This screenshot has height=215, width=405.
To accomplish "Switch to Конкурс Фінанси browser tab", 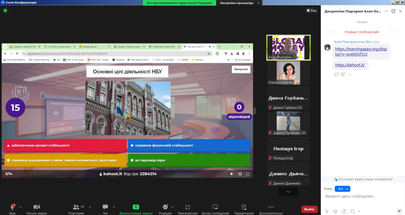I will (x=129, y=47).
